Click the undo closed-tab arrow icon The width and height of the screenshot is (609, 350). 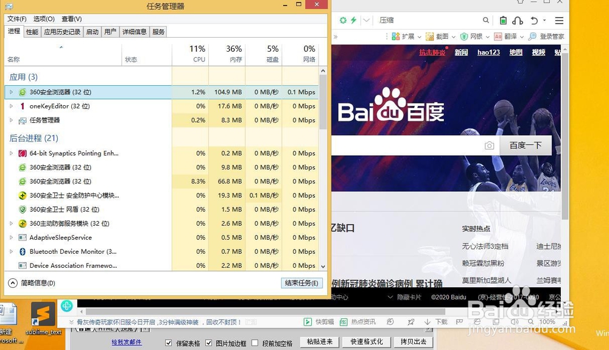535,20
